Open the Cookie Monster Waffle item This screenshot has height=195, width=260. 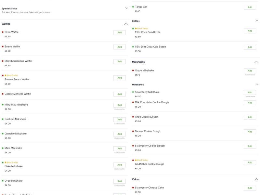(x=18, y=94)
